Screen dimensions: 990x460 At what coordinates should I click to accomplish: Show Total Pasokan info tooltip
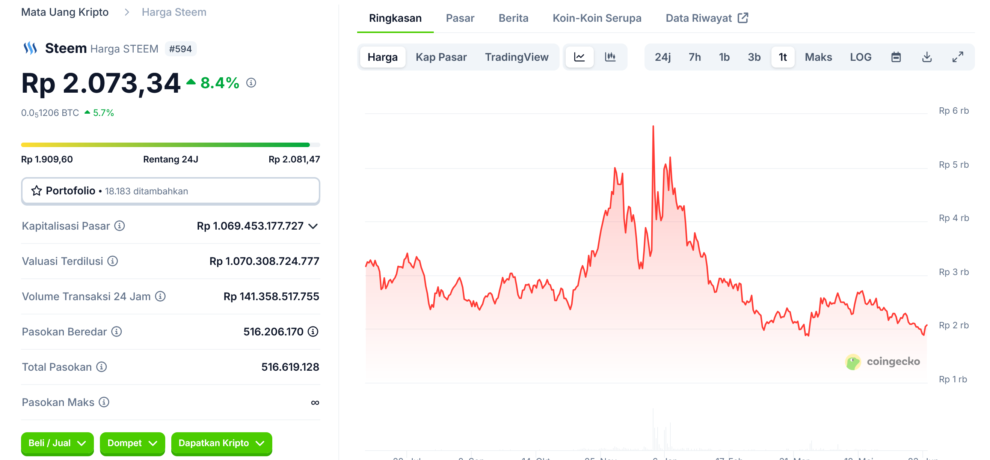[101, 367]
